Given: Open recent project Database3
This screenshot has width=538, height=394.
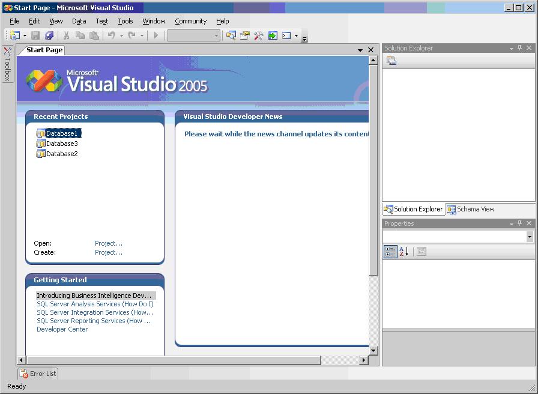Looking at the screenshot, I should click(57, 144).
